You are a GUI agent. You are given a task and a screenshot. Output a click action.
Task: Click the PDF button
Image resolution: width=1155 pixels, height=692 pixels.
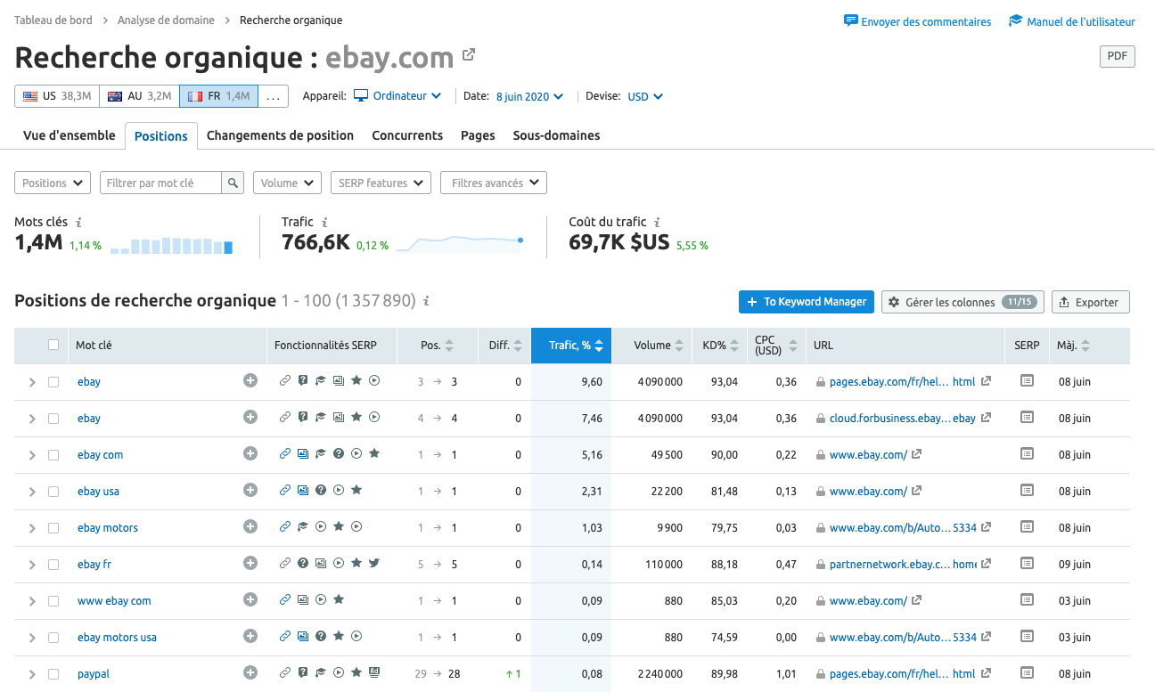(x=1117, y=56)
